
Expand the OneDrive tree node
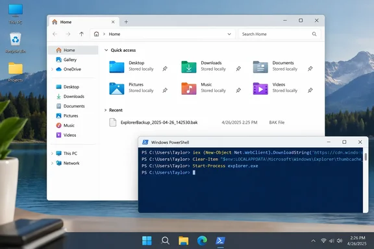[x=52, y=69]
